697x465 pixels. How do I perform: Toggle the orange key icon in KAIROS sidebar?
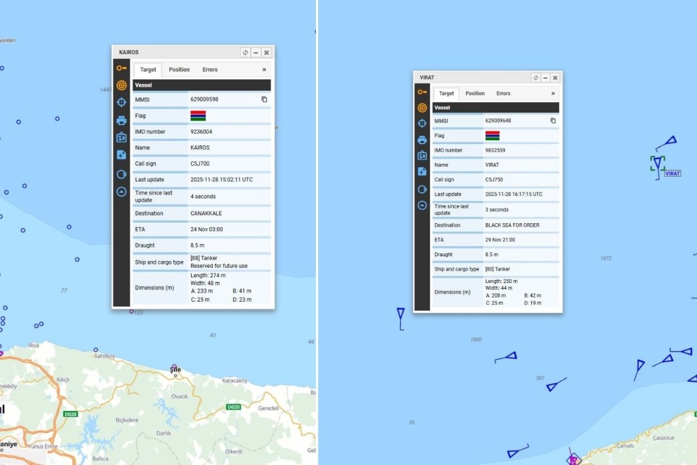[121, 68]
